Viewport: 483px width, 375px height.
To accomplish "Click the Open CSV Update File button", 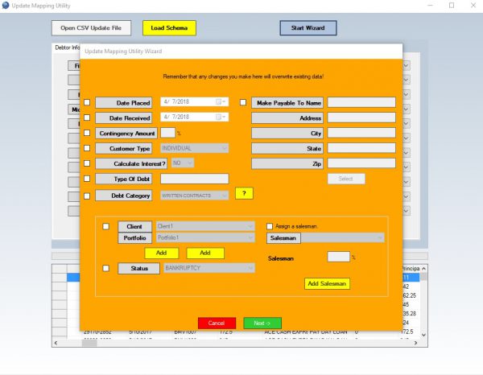I will (x=91, y=28).
